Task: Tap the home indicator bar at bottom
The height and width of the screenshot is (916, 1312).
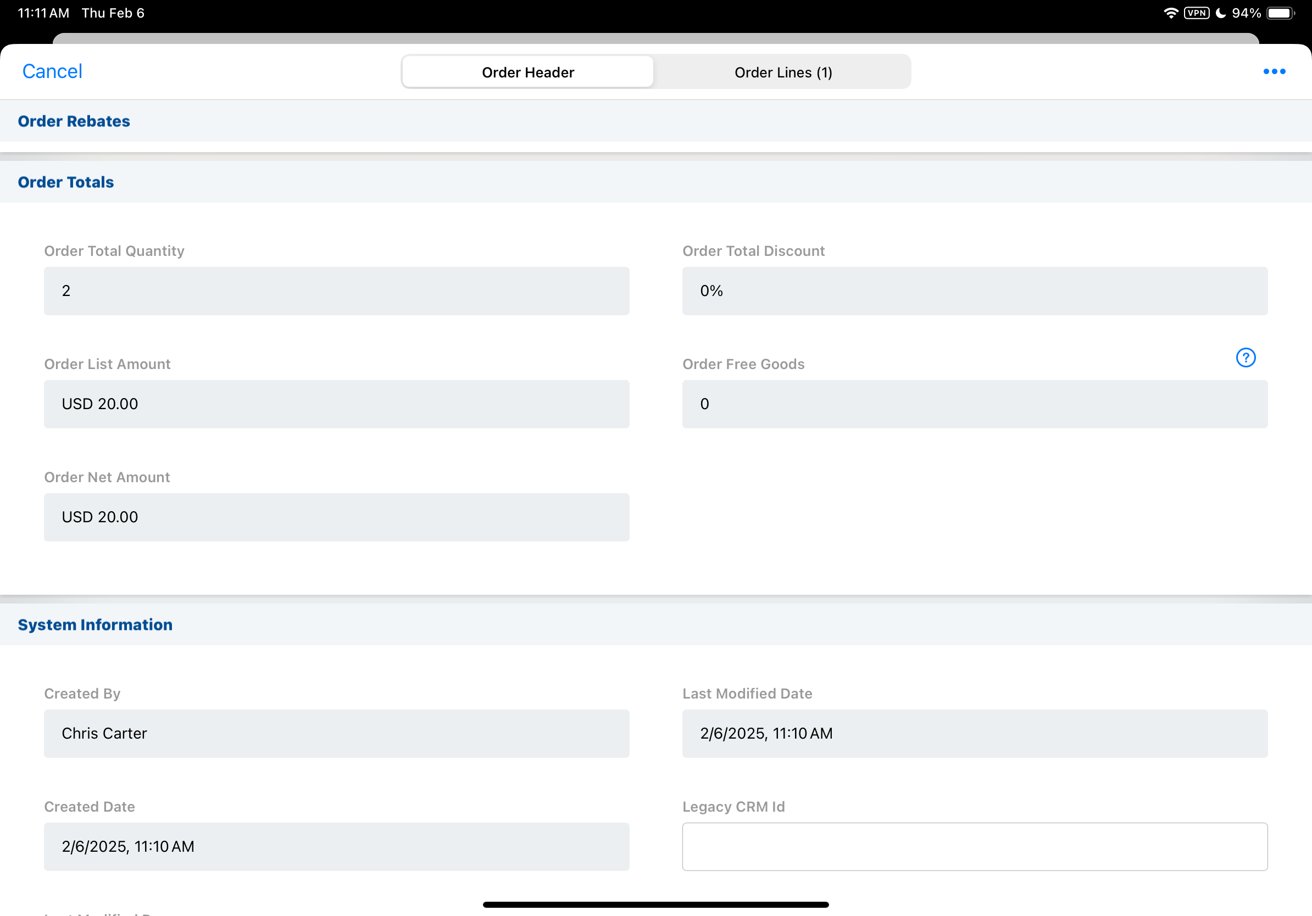Action: 655,904
